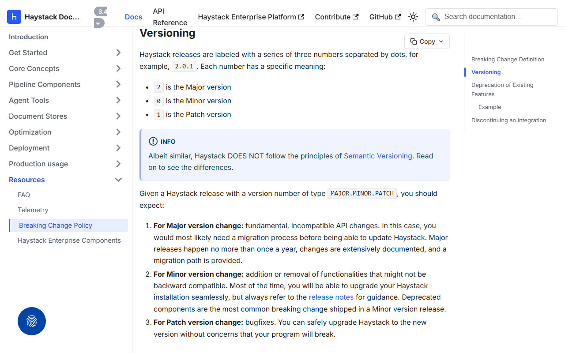Open the 3.4 version dropdown
Image resolution: width=565 pixels, height=353 pixels.
point(101,17)
